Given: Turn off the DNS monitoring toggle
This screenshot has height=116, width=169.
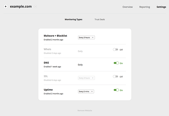Looking at the screenshot, I should [116, 63].
